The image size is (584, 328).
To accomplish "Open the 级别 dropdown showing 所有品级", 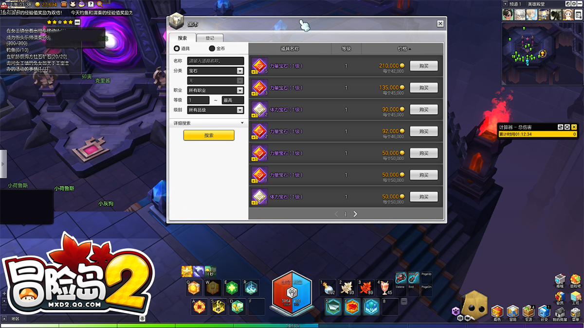I will [x=216, y=110].
